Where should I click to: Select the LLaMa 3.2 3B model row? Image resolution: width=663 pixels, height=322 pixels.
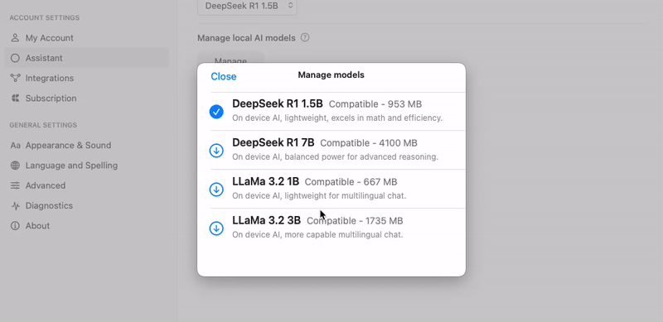[337, 228]
